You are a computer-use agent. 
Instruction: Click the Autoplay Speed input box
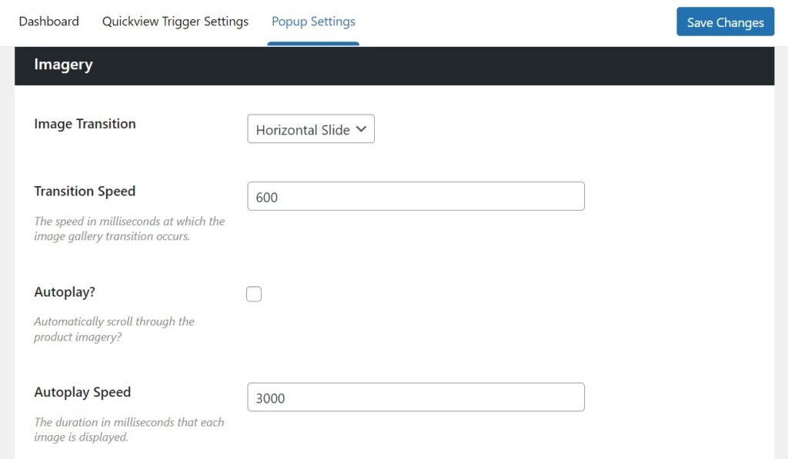click(416, 397)
